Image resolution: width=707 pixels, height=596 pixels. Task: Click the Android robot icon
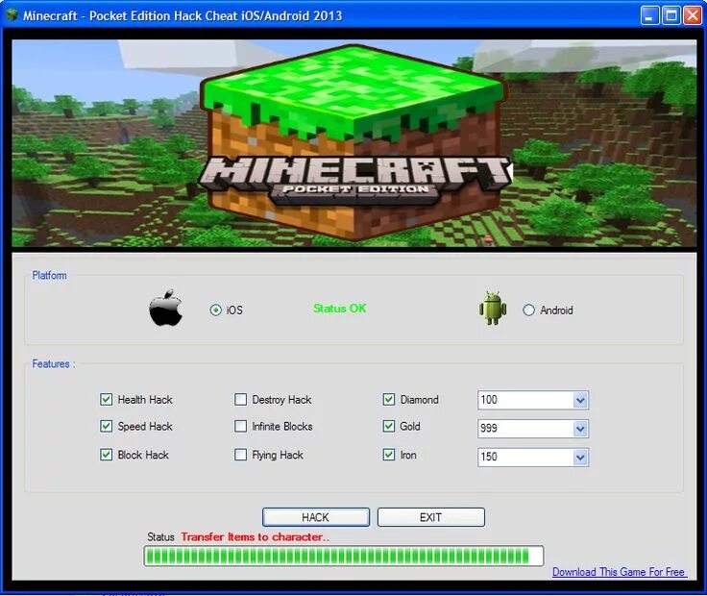click(493, 308)
